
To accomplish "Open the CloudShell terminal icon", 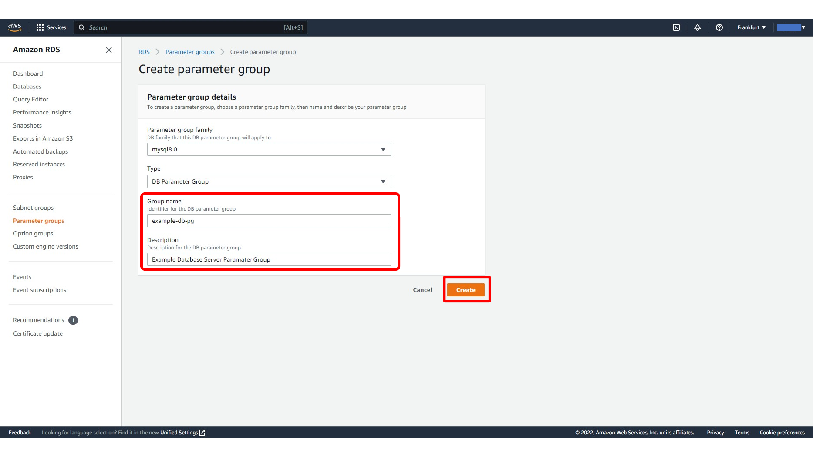I will (676, 27).
